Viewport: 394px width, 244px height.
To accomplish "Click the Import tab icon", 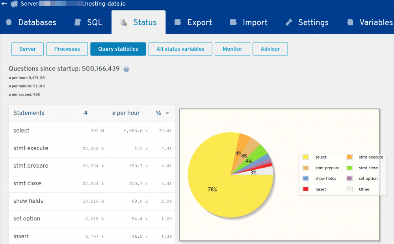I will pyautogui.click(x=233, y=22).
